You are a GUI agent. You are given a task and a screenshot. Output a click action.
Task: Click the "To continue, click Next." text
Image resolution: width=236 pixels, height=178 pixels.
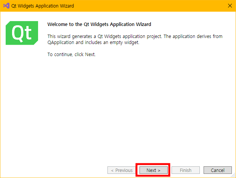pos(72,54)
